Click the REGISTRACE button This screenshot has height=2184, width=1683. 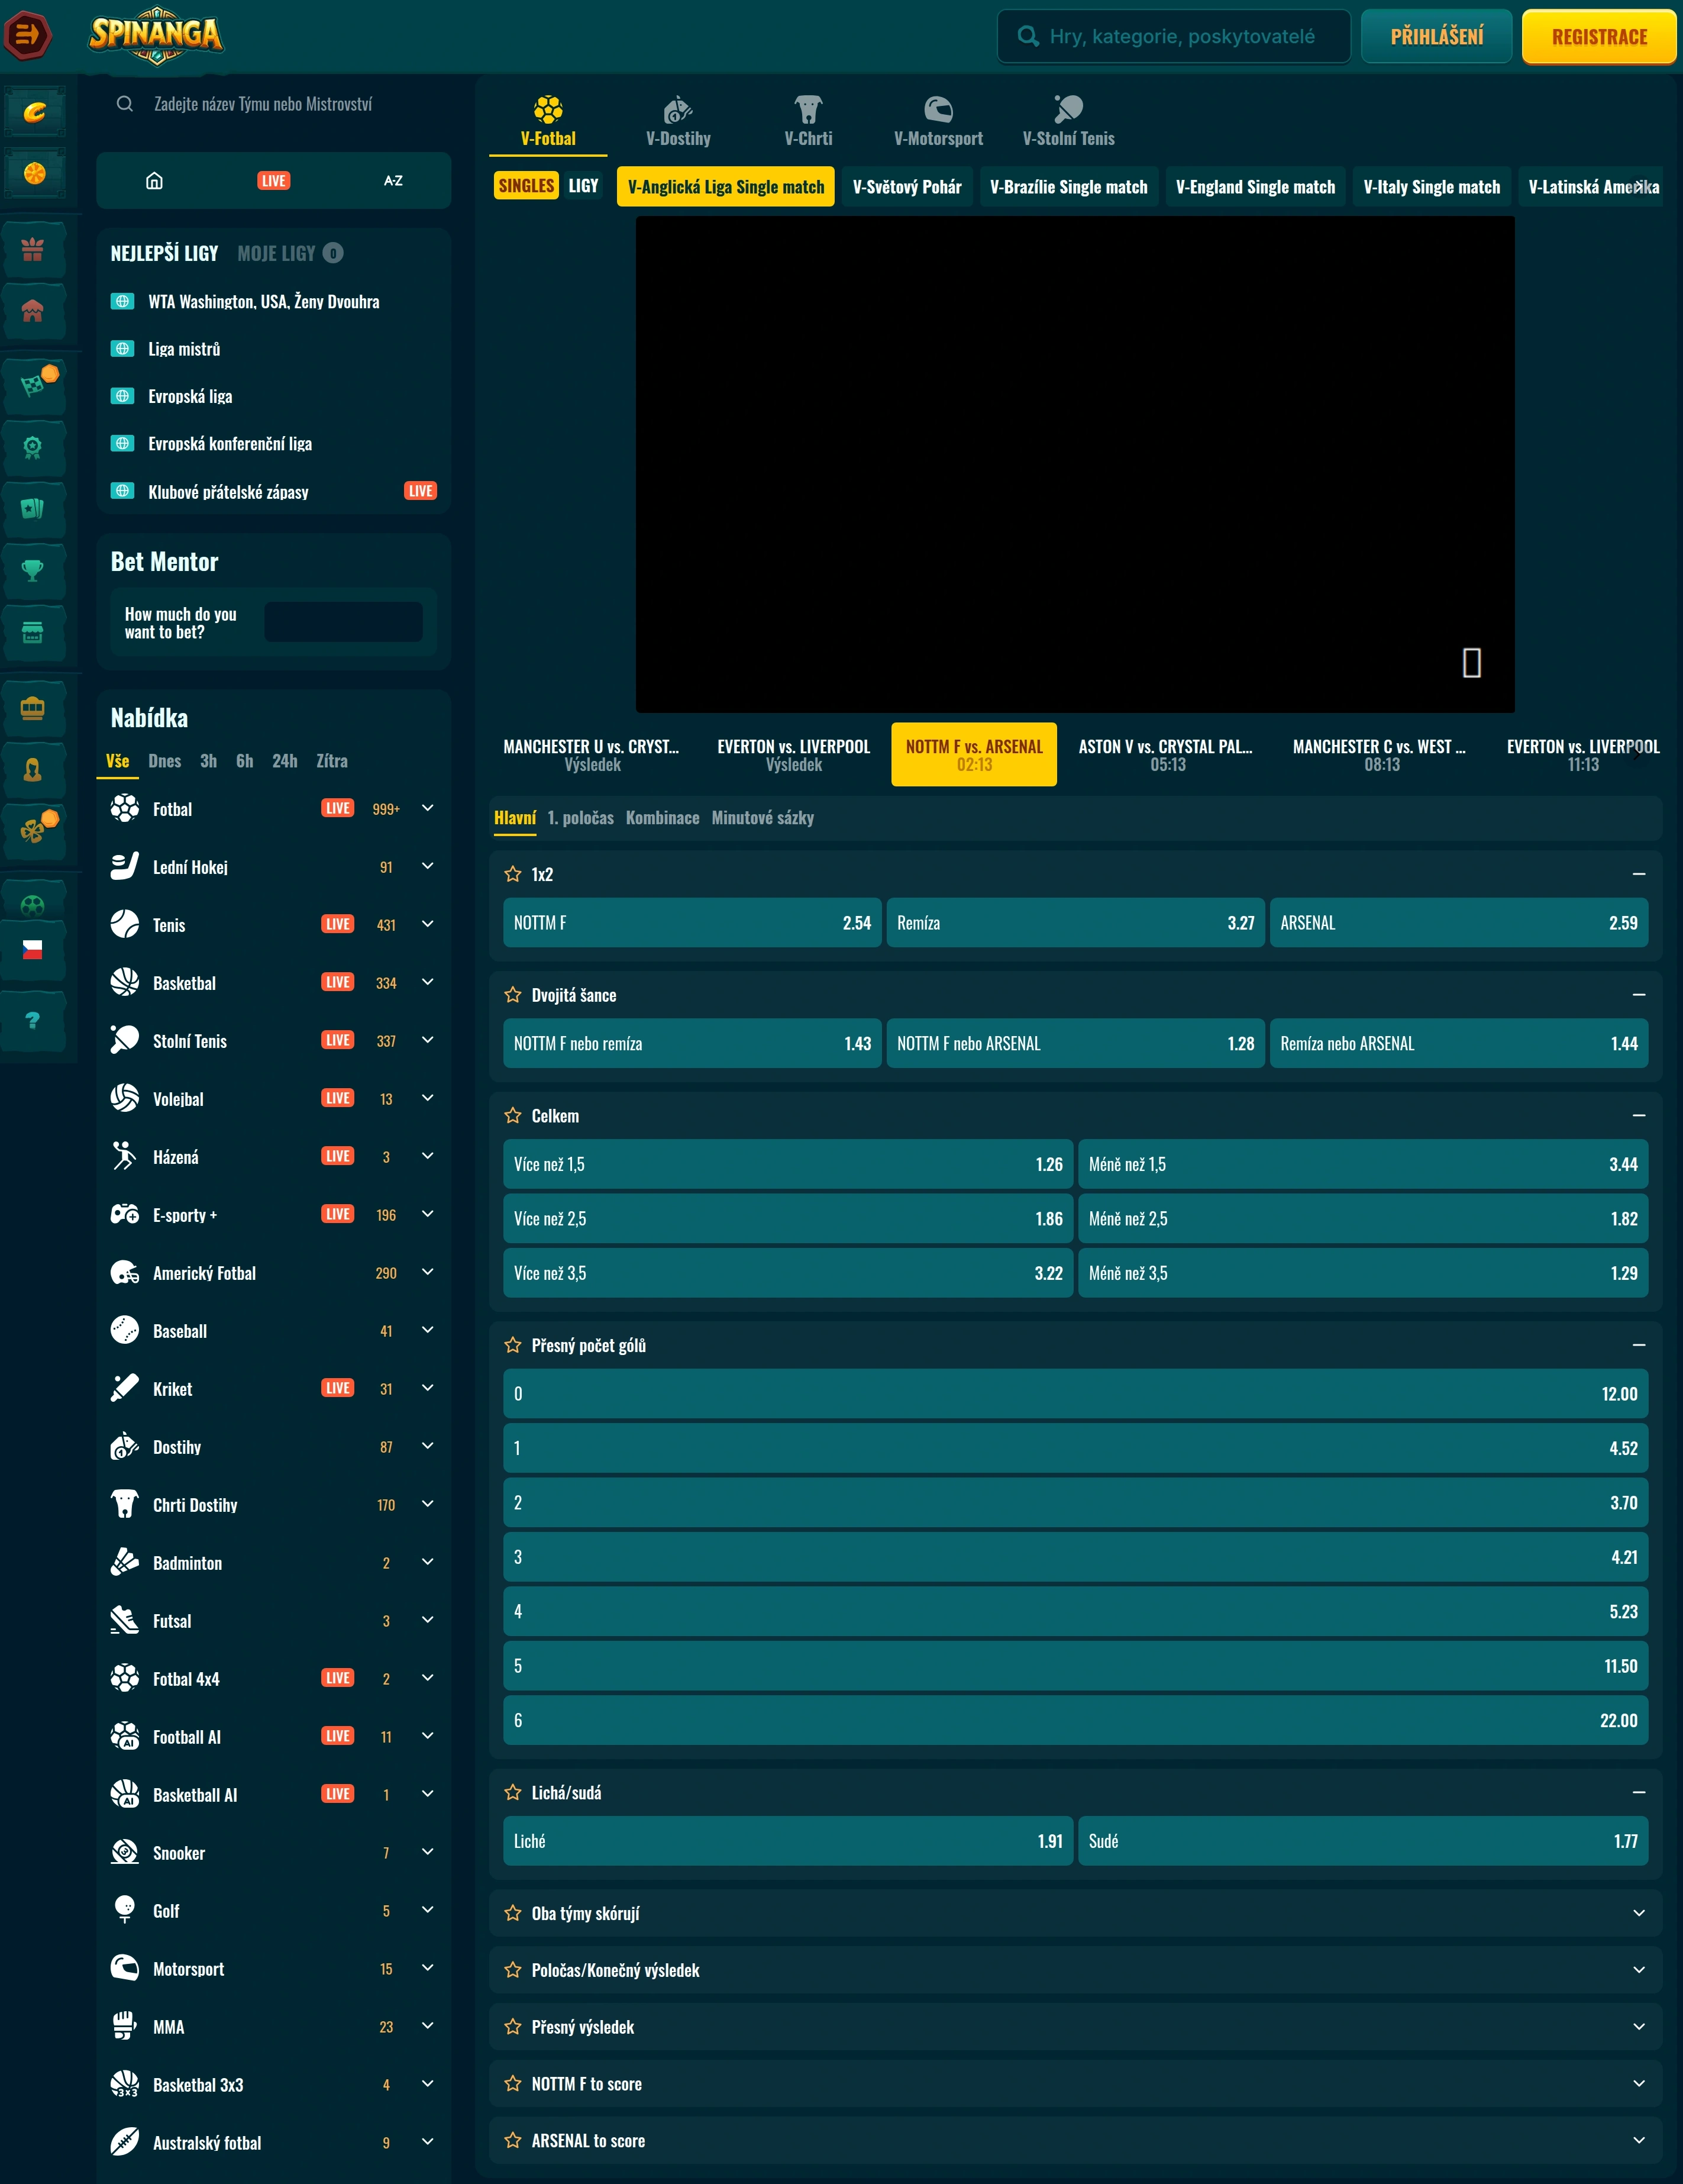[1599, 36]
